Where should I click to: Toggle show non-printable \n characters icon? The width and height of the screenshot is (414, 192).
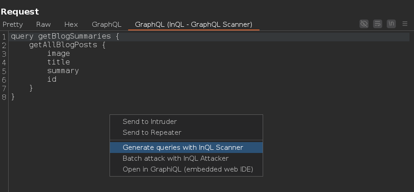[x=391, y=24]
